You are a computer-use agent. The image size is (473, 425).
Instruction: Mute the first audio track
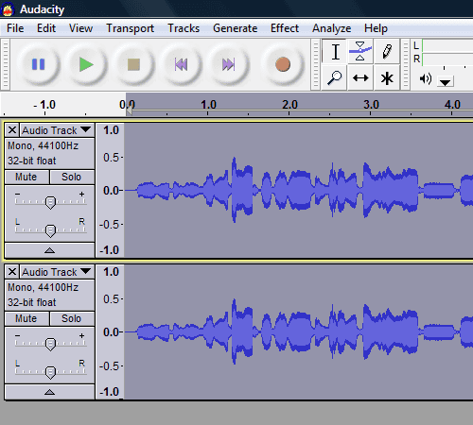pos(26,177)
